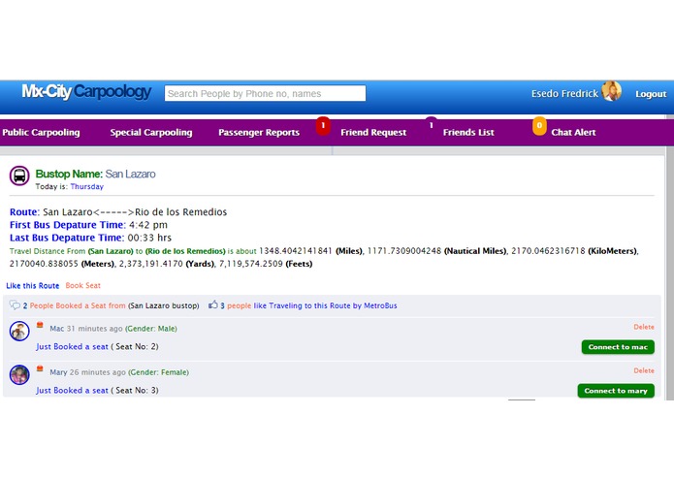Click the Mx-City Carpoology logo
674x479 pixels.
click(x=86, y=91)
